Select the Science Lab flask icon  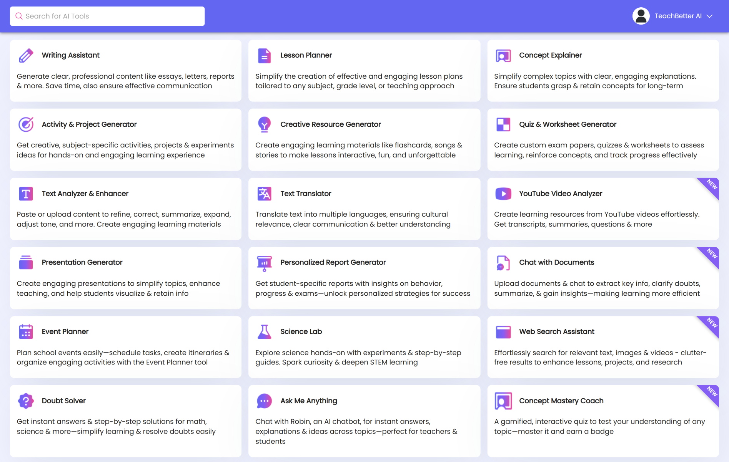264,331
